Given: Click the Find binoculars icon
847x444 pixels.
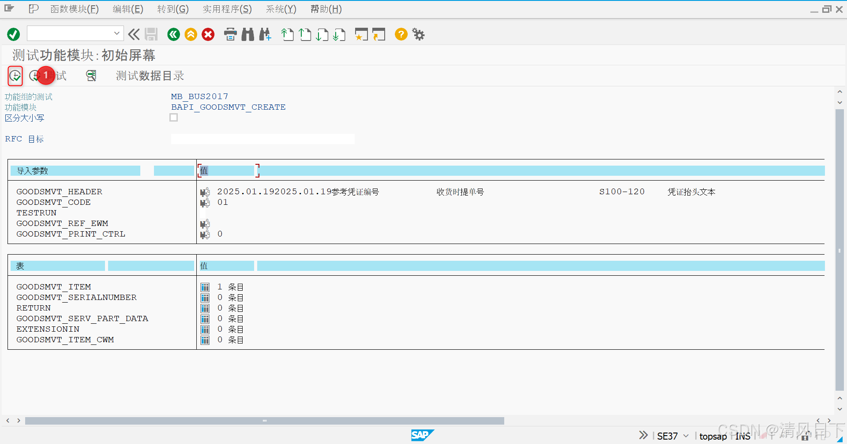Looking at the screenshot, I should [x=248, y=34].
